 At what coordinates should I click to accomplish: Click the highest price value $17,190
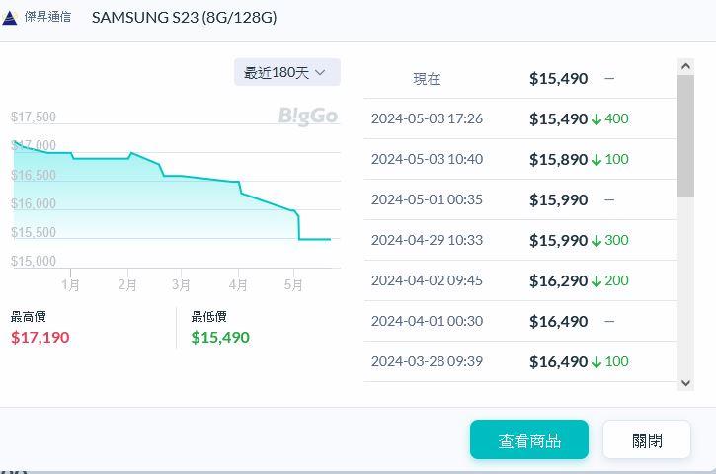[x=40, y=337]
